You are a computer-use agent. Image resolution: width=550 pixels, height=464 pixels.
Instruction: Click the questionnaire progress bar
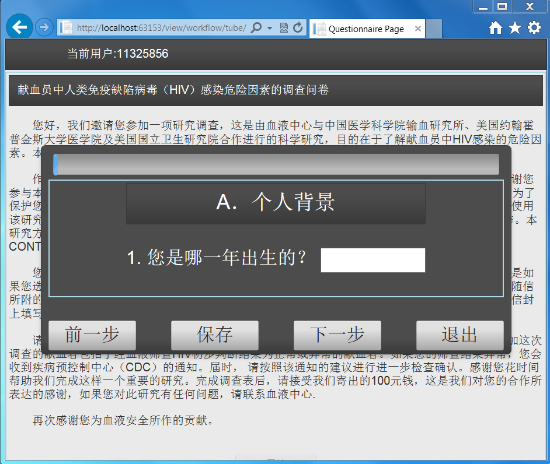pyautogui.click(x=276, y=164)
